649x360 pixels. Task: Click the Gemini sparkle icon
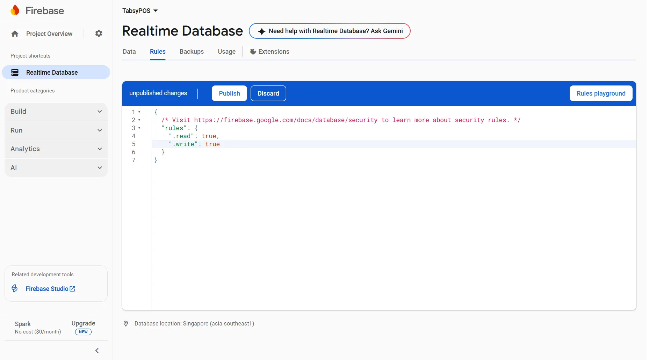tap(262, 31)
